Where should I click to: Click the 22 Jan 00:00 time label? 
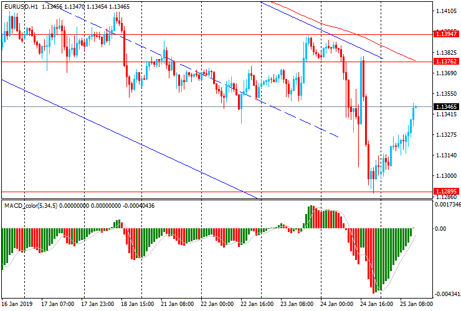tap(217, 304)
